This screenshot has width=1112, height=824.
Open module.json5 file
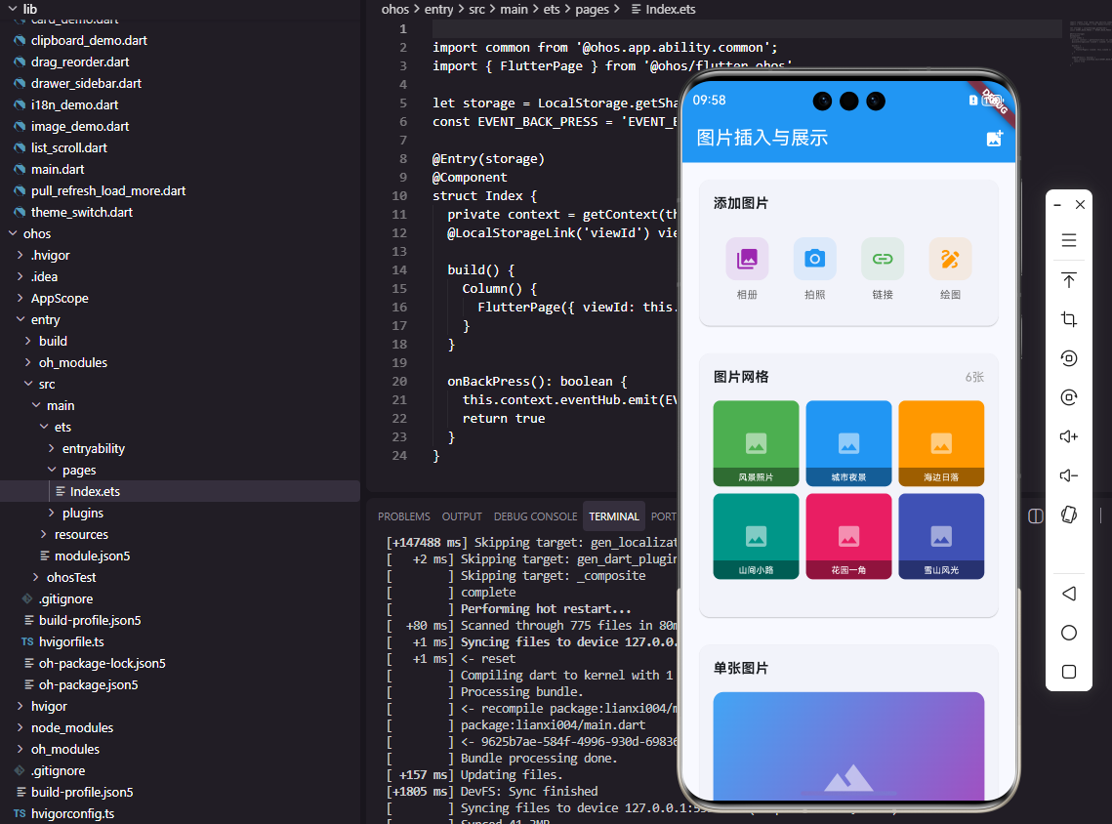(92, 556)
